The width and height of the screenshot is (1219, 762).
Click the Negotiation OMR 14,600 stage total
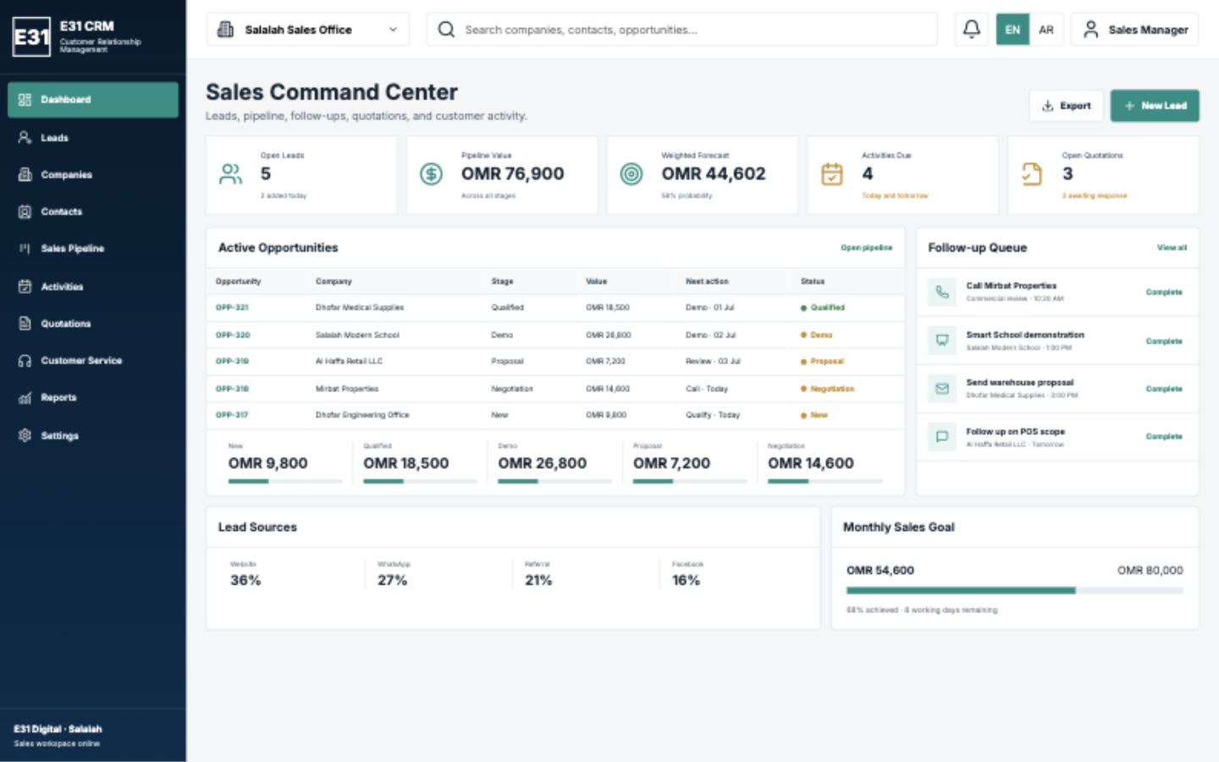click(811, 464)
